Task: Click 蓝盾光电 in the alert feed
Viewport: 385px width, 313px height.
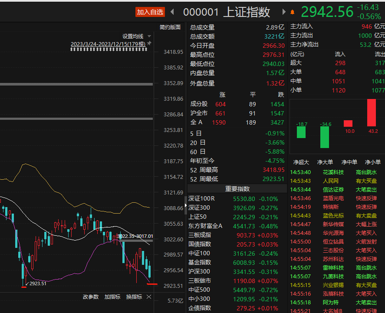Action: coord(333,198)
